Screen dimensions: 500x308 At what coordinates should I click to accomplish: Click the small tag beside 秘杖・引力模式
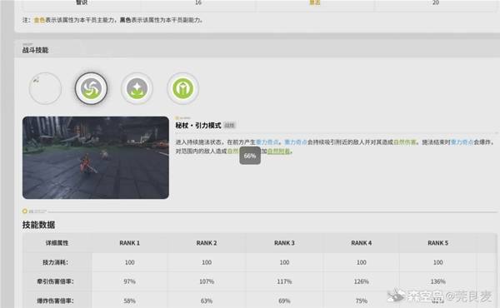tap(229, 126)
